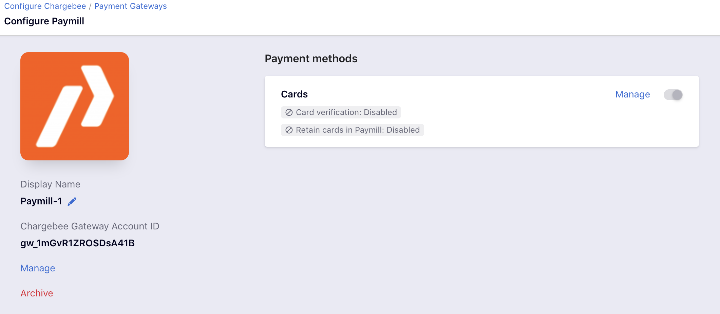720x314 pixels.
Task: Click the Chargebee Gateway Account ID label
Action: tap(90, 226)
